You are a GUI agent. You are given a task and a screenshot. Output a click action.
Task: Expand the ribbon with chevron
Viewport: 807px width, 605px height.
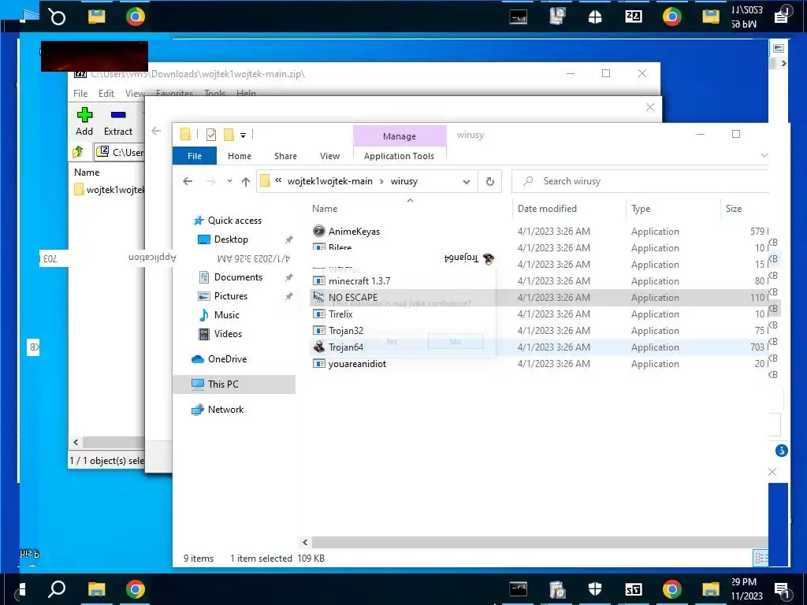click(764, 155)
